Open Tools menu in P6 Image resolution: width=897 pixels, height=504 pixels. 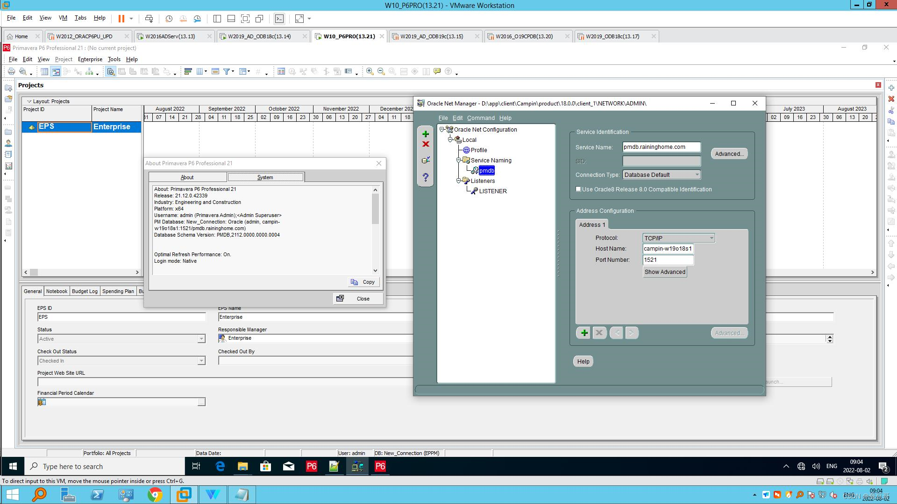(x=114, y=59)
